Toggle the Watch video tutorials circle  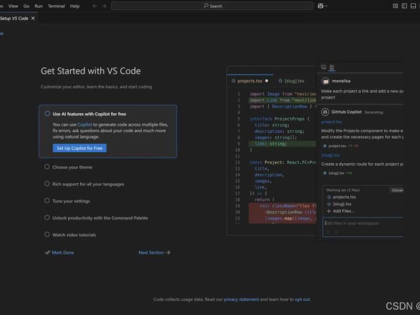(47, 234)
